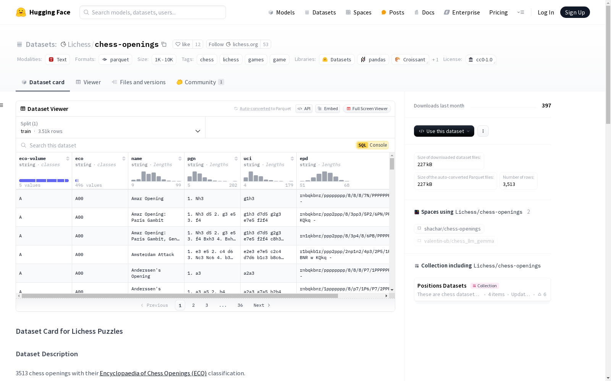Click the Text modality tag
Viewport: 611px width, 381px height.
click(x=58, y=59)
